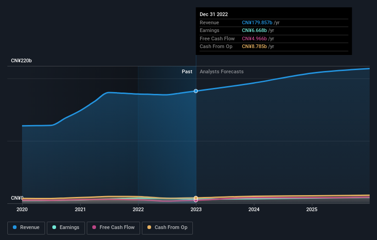Click the 2025 x-axis label
Screen dimensions: 377x240
pyautogui.click(x=312, y=210)
